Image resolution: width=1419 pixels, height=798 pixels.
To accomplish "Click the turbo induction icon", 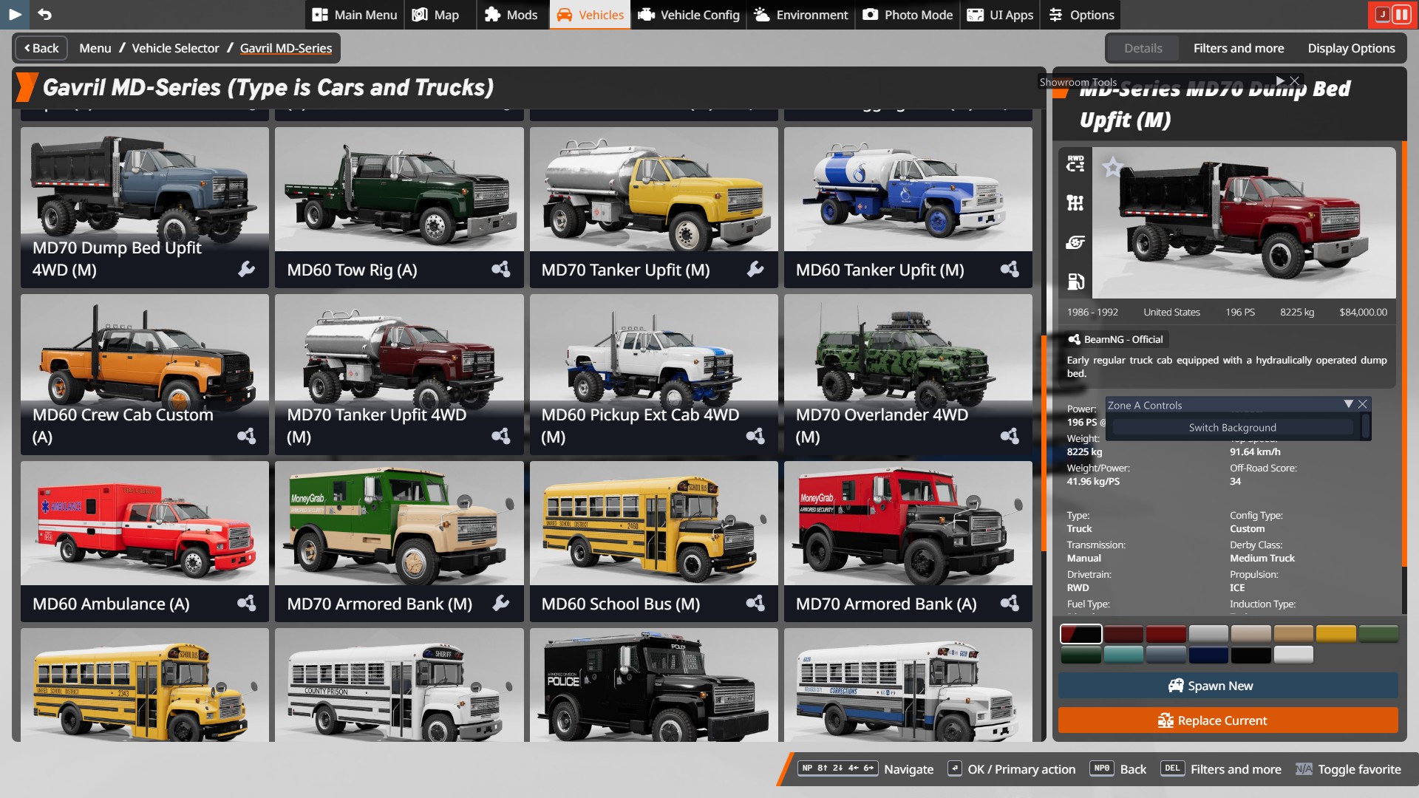I will click(1075, 242).
